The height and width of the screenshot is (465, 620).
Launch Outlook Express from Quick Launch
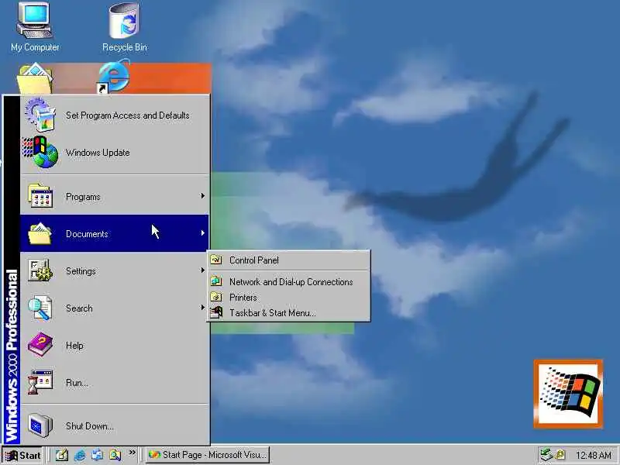pos(98,455)
